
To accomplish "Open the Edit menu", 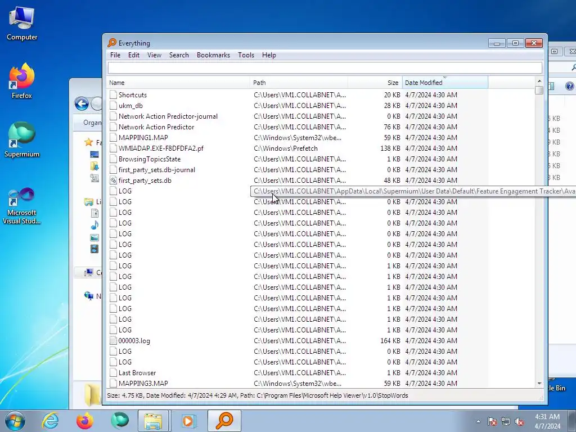I will [x=134, y=55].
